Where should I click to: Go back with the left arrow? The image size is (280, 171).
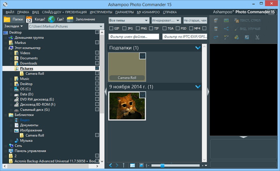[111, 165]
